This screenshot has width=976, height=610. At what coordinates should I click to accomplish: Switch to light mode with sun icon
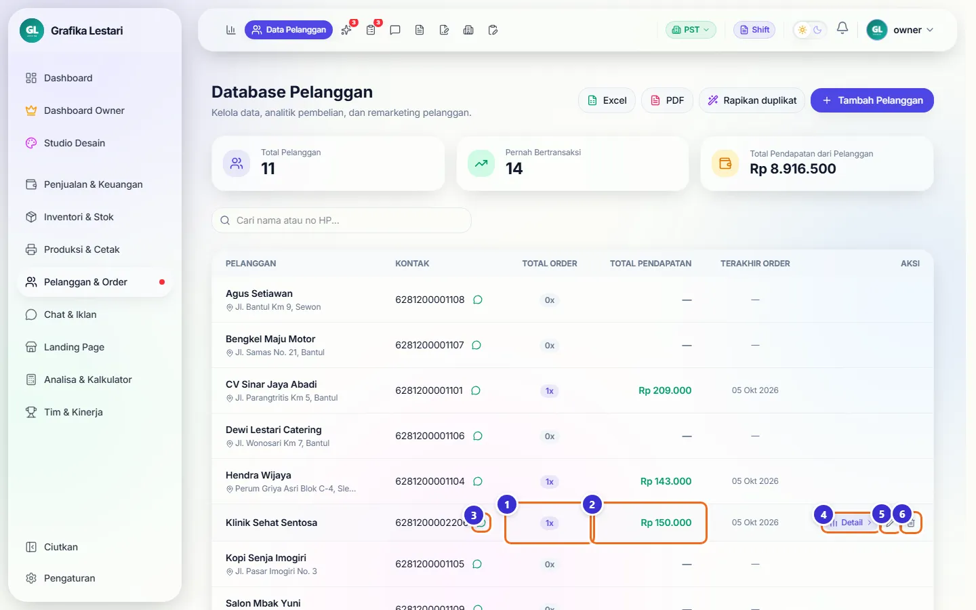(802, 30)
